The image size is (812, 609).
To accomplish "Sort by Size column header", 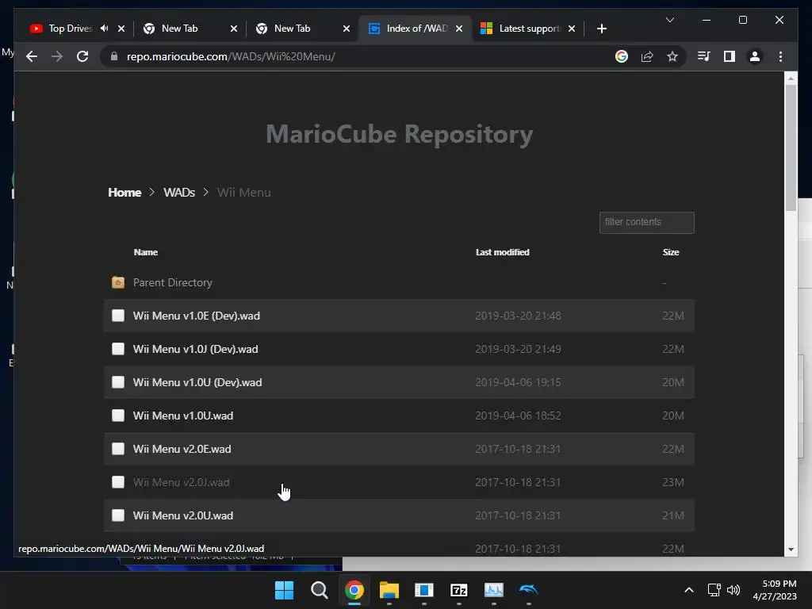I will point(671,252).
